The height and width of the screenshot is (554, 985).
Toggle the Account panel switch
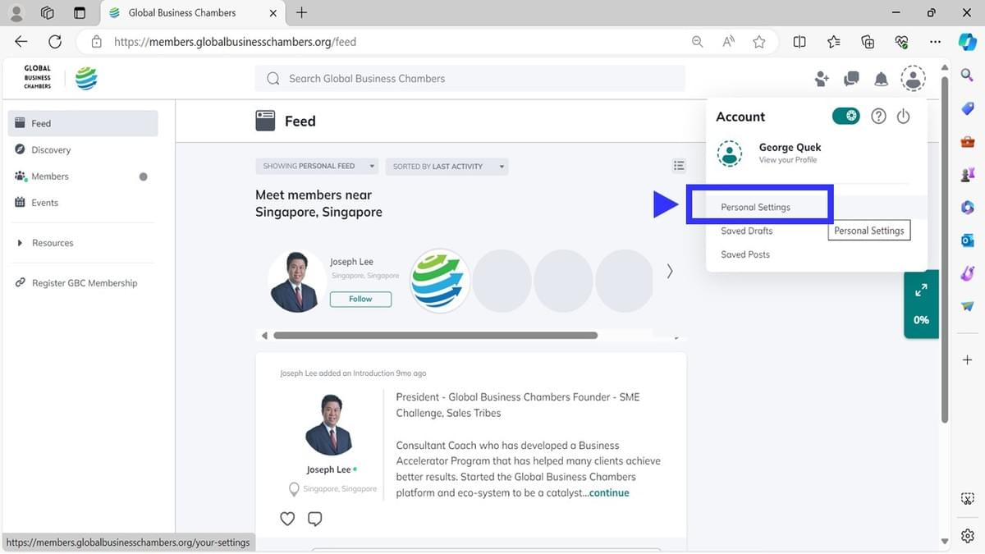click(x=845, y=117)
